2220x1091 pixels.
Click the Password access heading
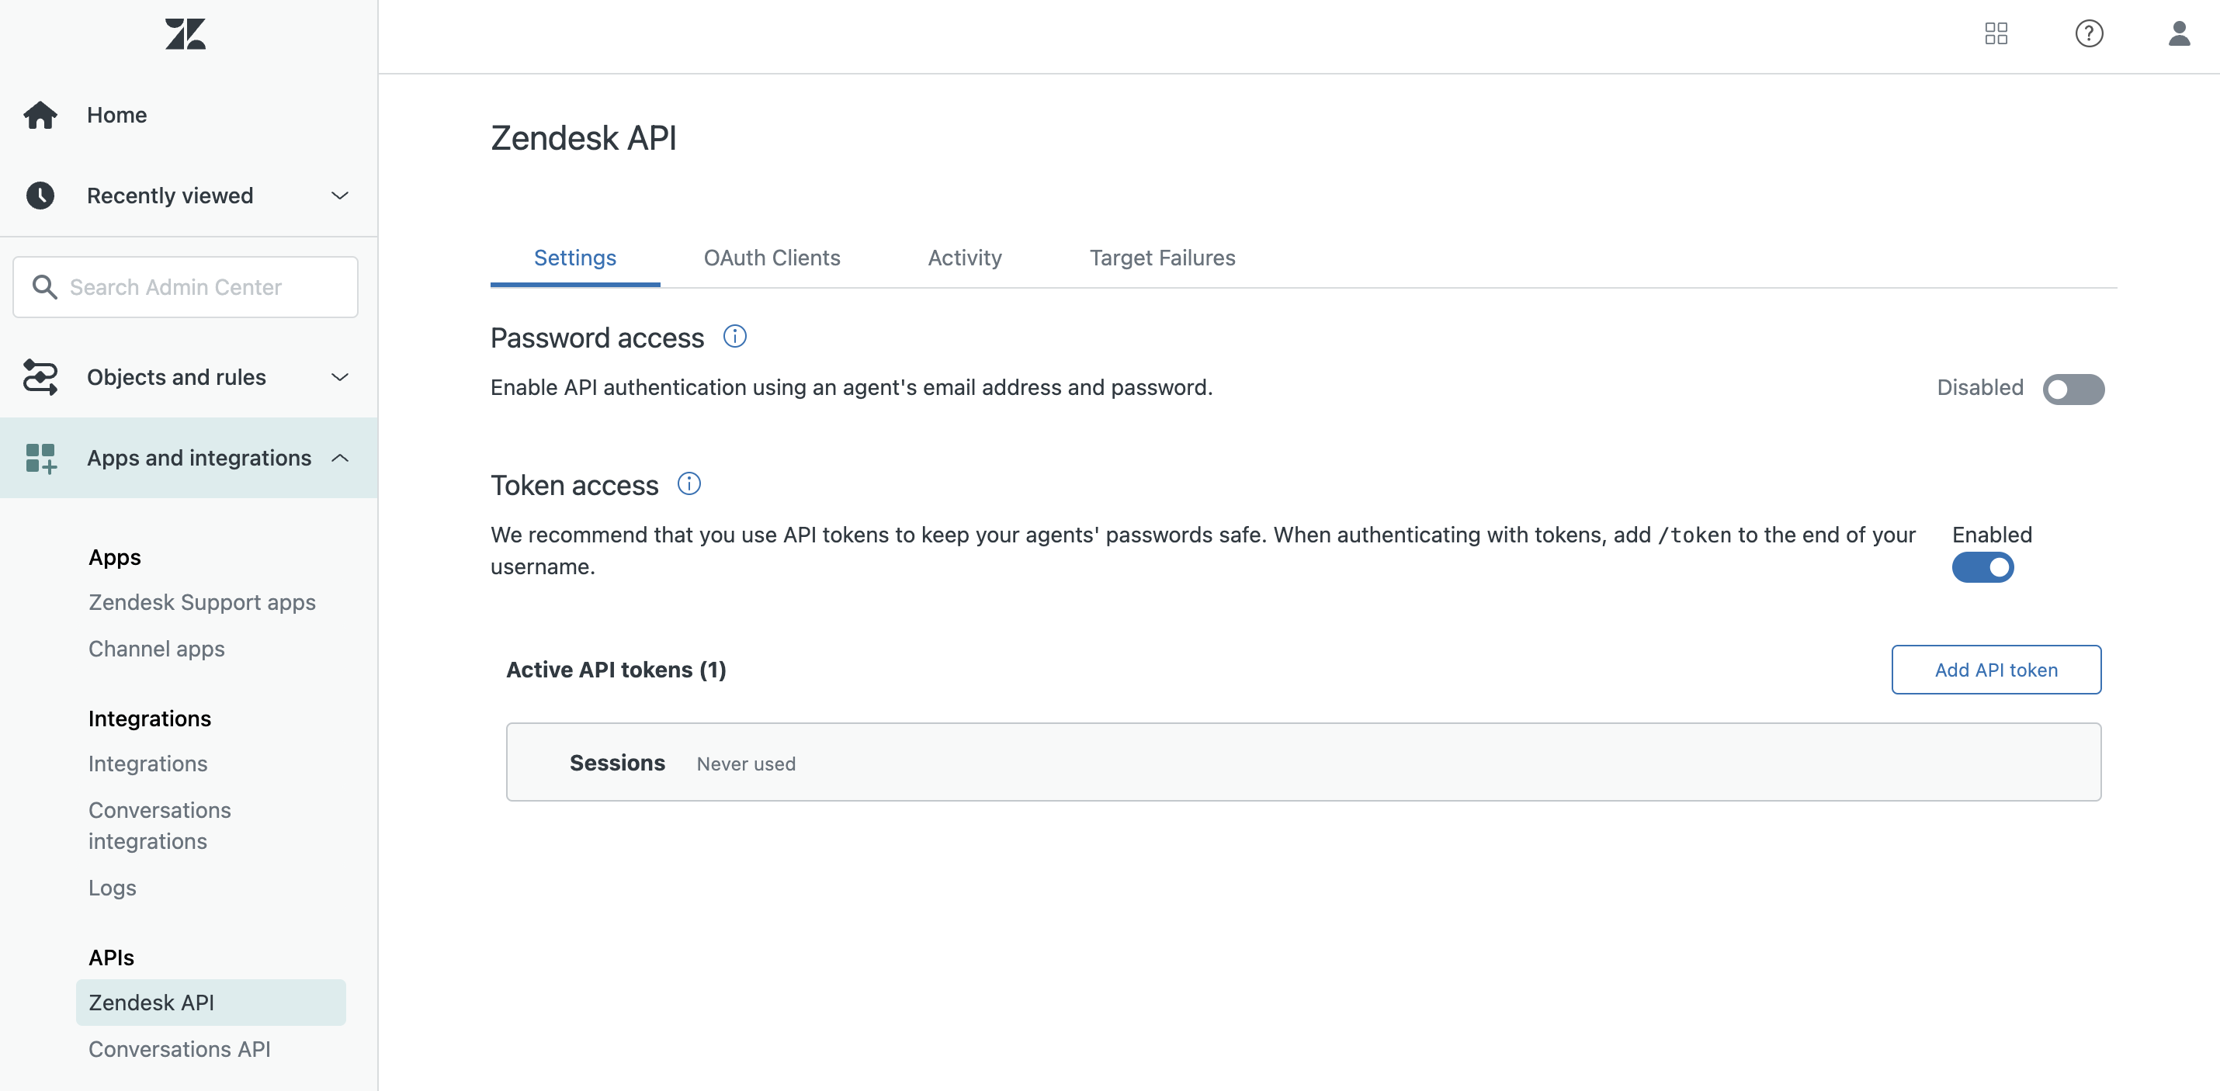coord(597,338)
